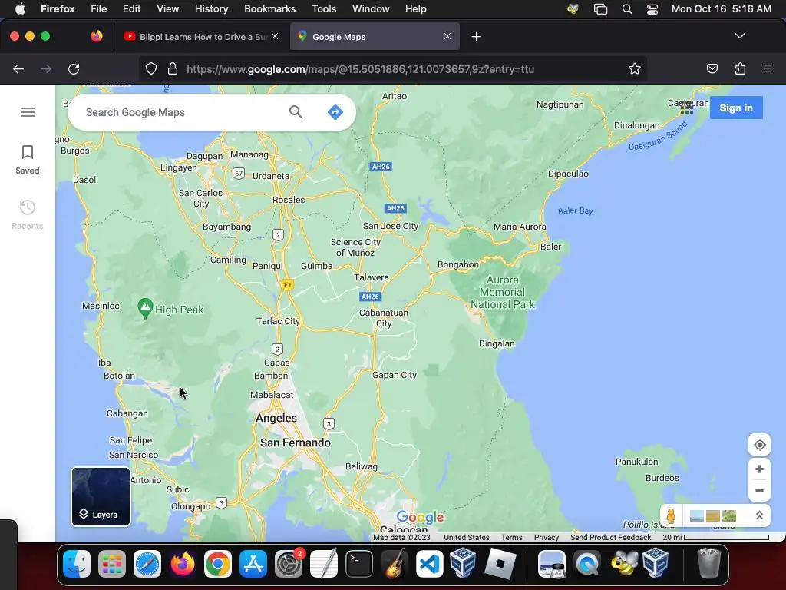Close the Blippi YouTube tab
This screenshot has width=786, height=590.
point(275,36)
